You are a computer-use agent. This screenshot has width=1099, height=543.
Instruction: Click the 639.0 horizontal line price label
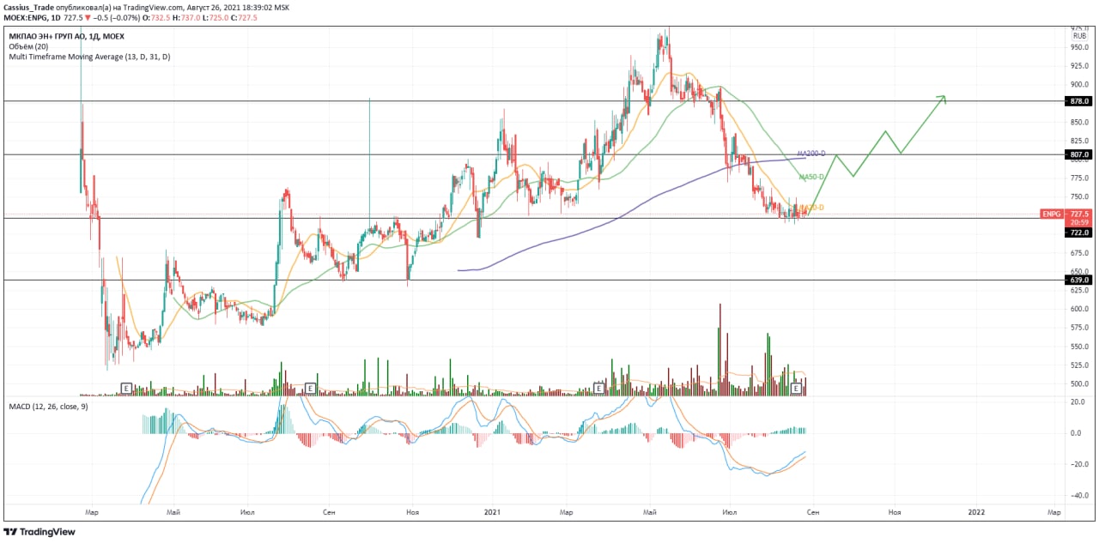point(1079,280)
